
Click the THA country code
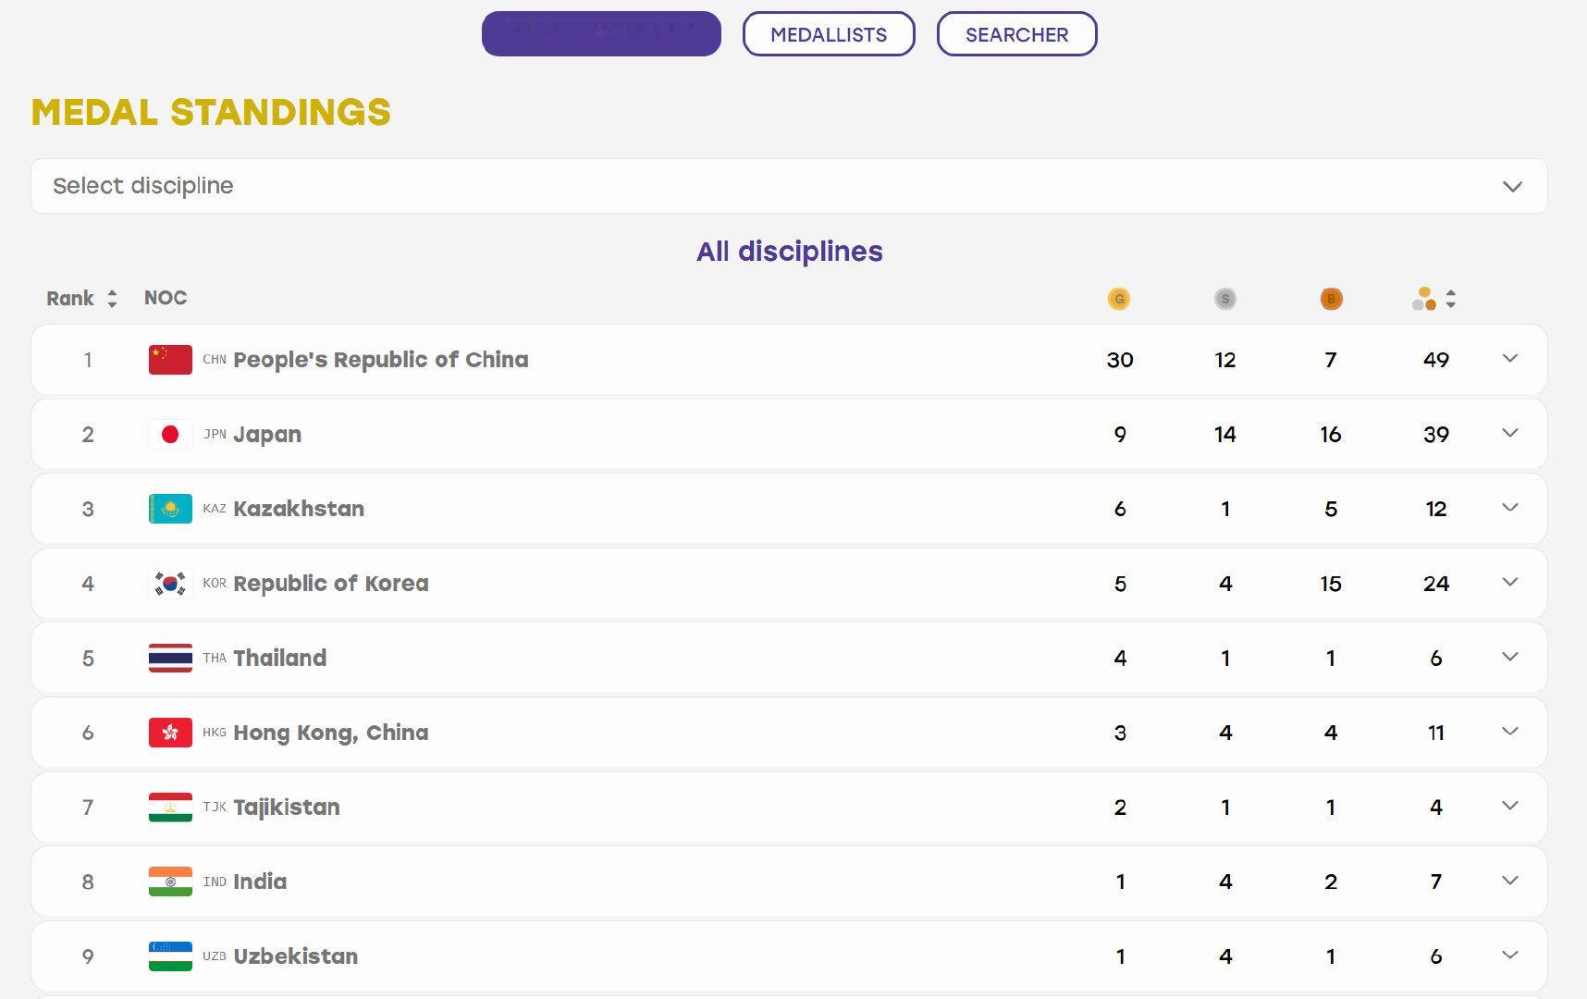coord(215,659)
